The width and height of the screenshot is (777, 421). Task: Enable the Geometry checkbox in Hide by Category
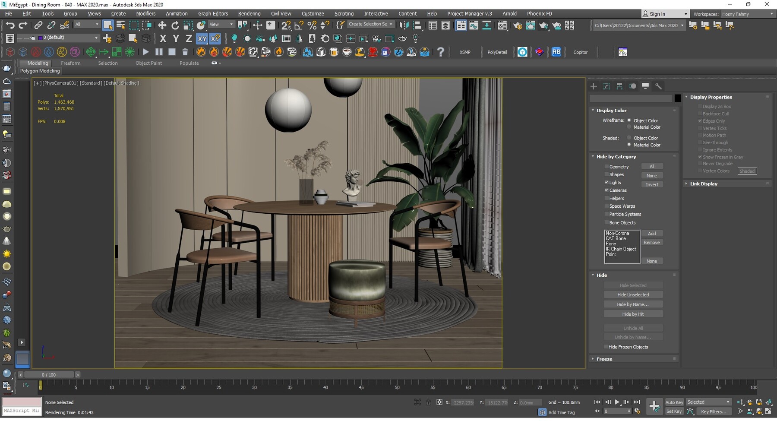[x=607, y=166]
